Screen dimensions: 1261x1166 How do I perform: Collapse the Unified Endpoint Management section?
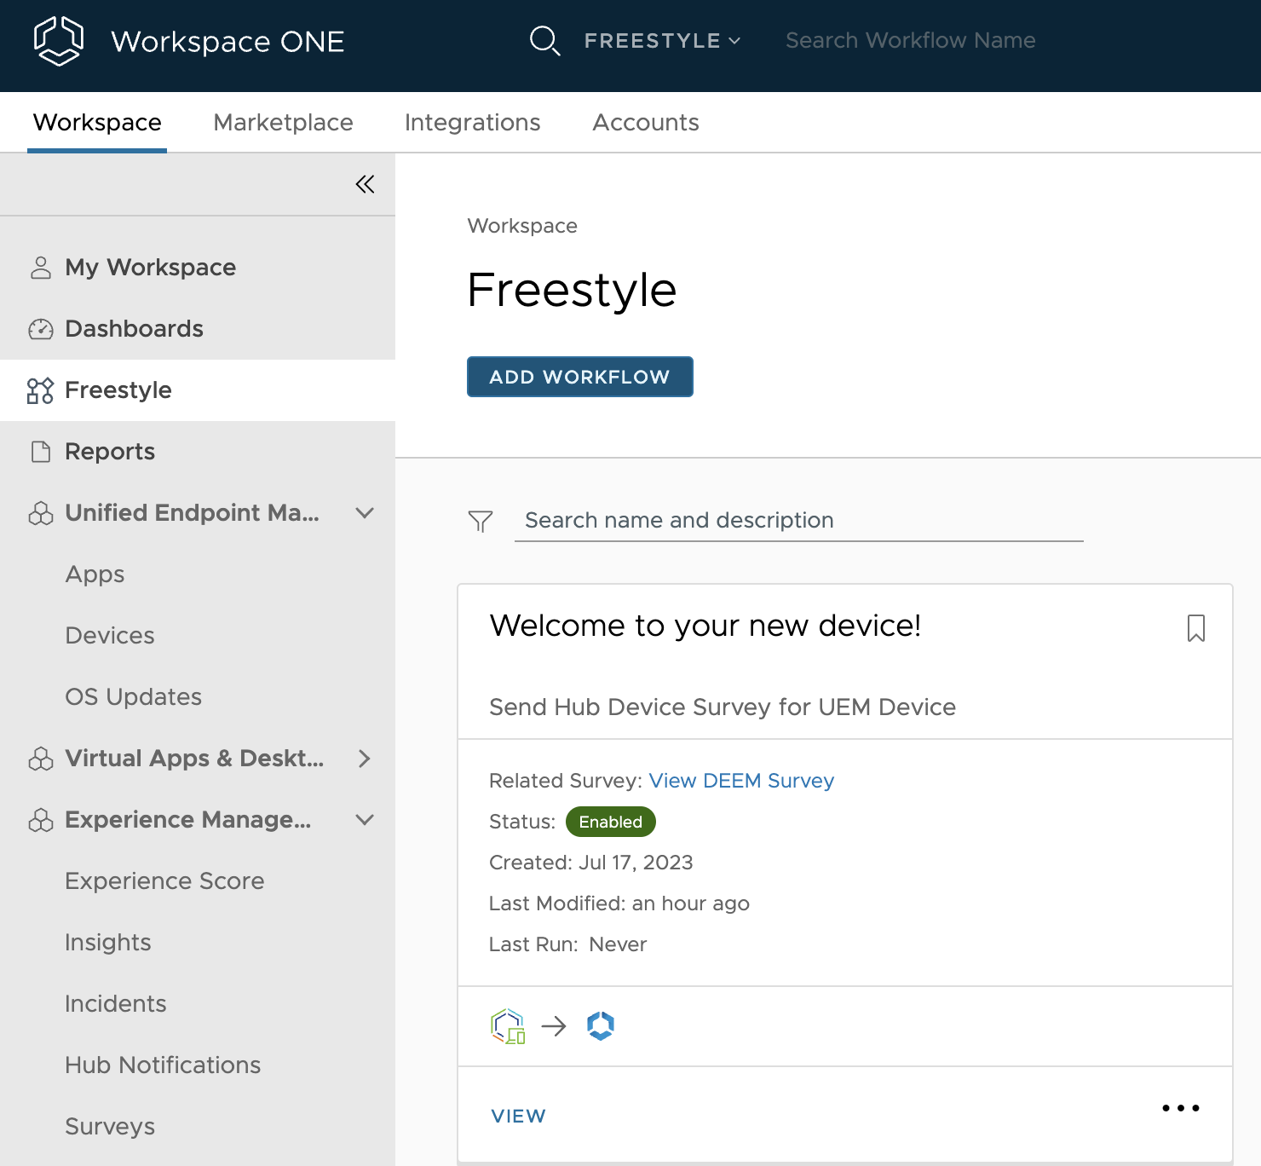pos(365,513)
